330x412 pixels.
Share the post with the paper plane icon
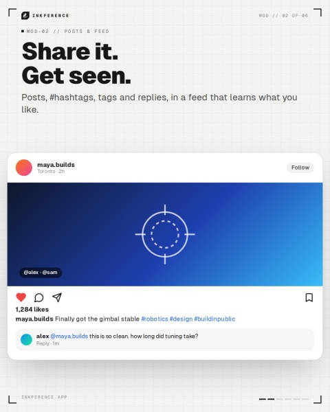(57, 297)
